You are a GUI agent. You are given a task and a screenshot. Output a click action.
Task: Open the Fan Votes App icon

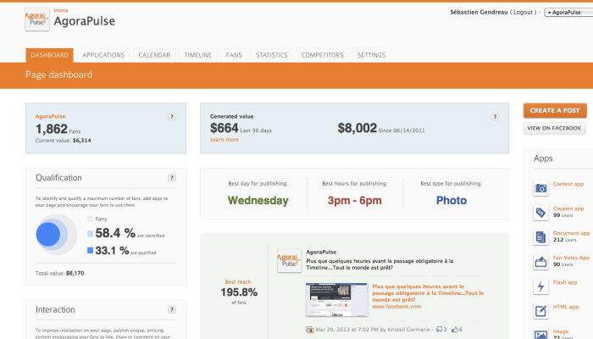point(540,262)
